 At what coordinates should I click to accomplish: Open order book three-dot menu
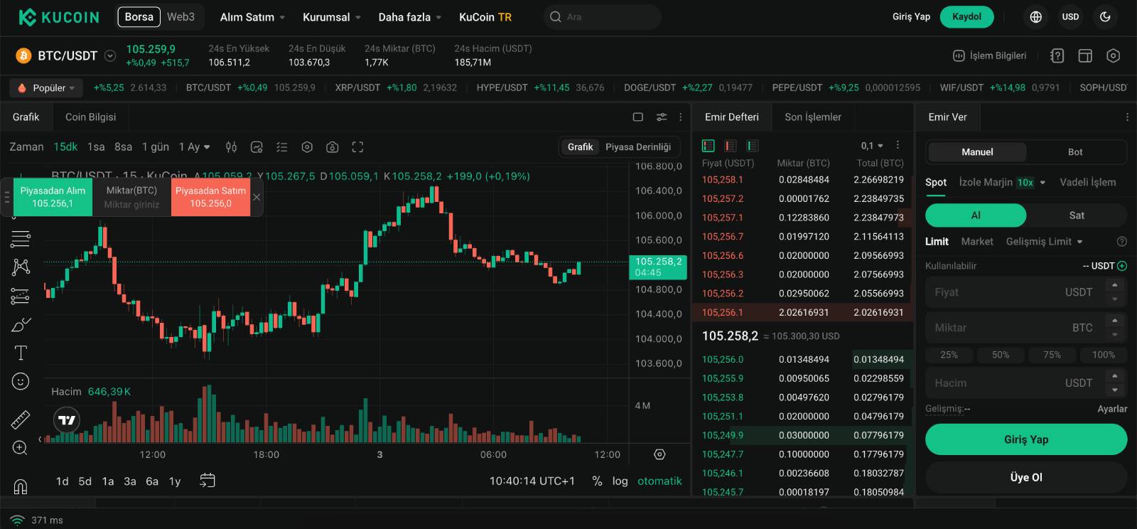(898, 145)
